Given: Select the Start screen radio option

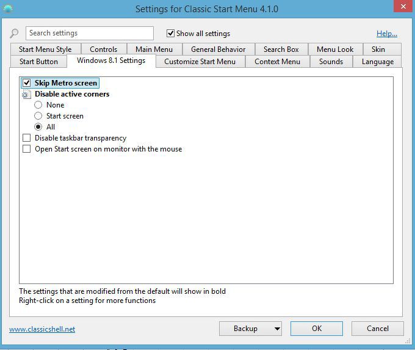Looking at the screenshot, I should [38, 116].
